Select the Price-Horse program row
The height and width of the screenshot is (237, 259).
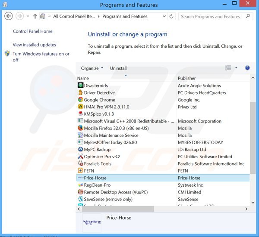pos(163,178)
